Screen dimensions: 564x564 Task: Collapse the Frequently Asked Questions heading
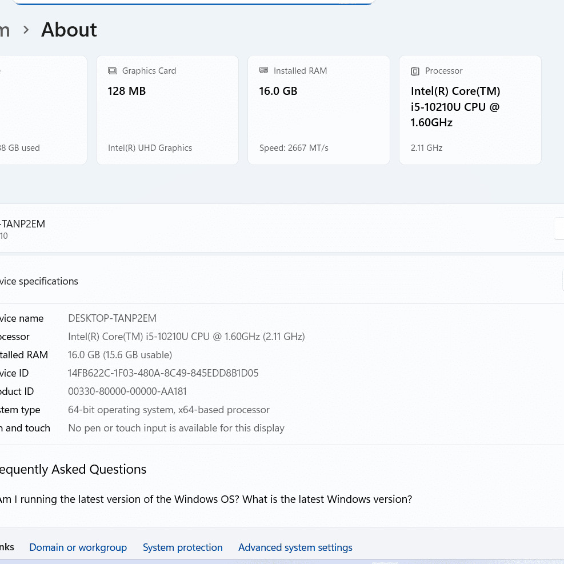coord(73,470)
